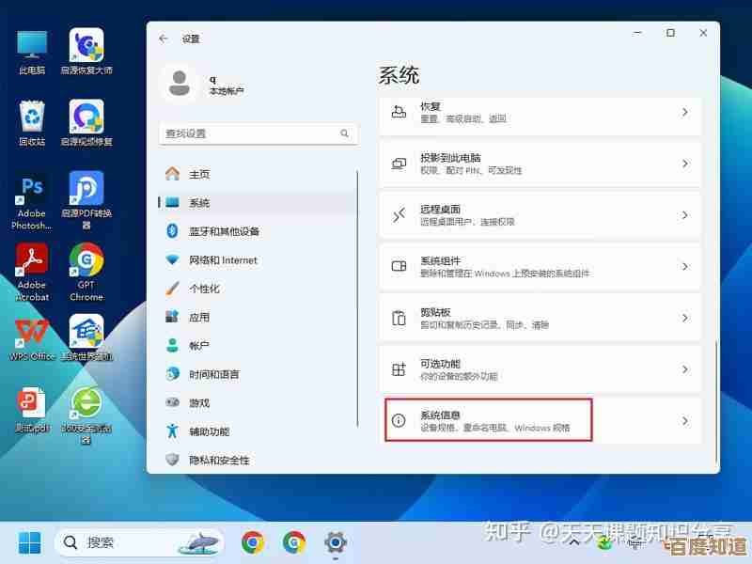Viewport: 752px width, 564px height.
Task: Click the search box 查找设置
Action: point(258,134)
